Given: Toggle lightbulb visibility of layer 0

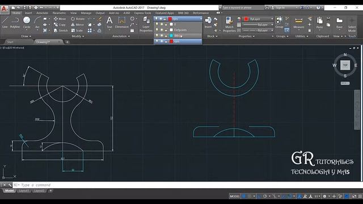Looking at the screenshot, I should 157,24.
